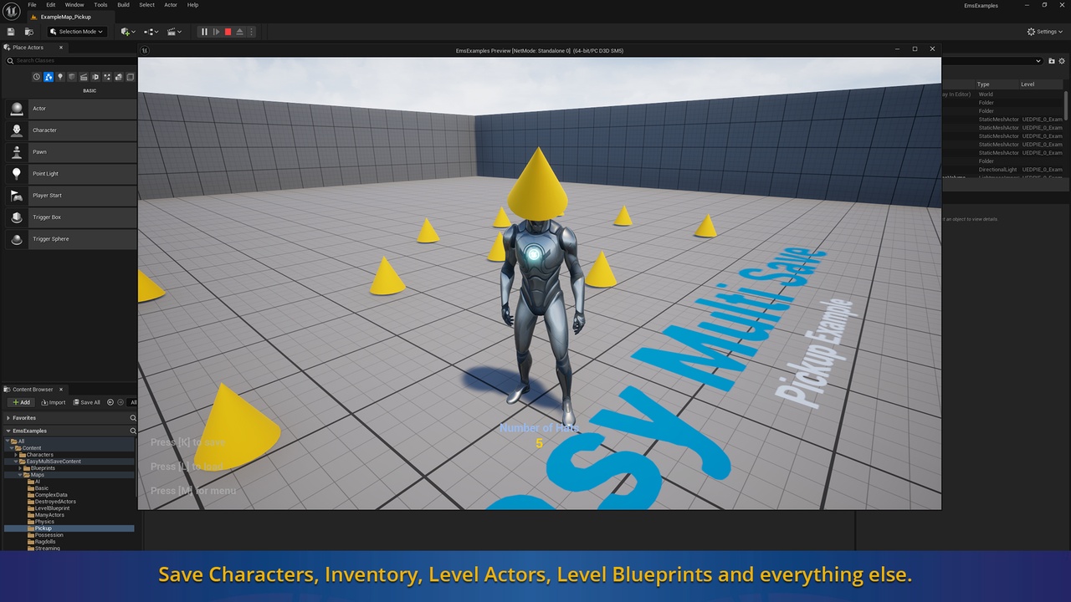Screen dimensions: 1071x602
Task: Click the Outliner new folder icon
Action: point(1052,61)
